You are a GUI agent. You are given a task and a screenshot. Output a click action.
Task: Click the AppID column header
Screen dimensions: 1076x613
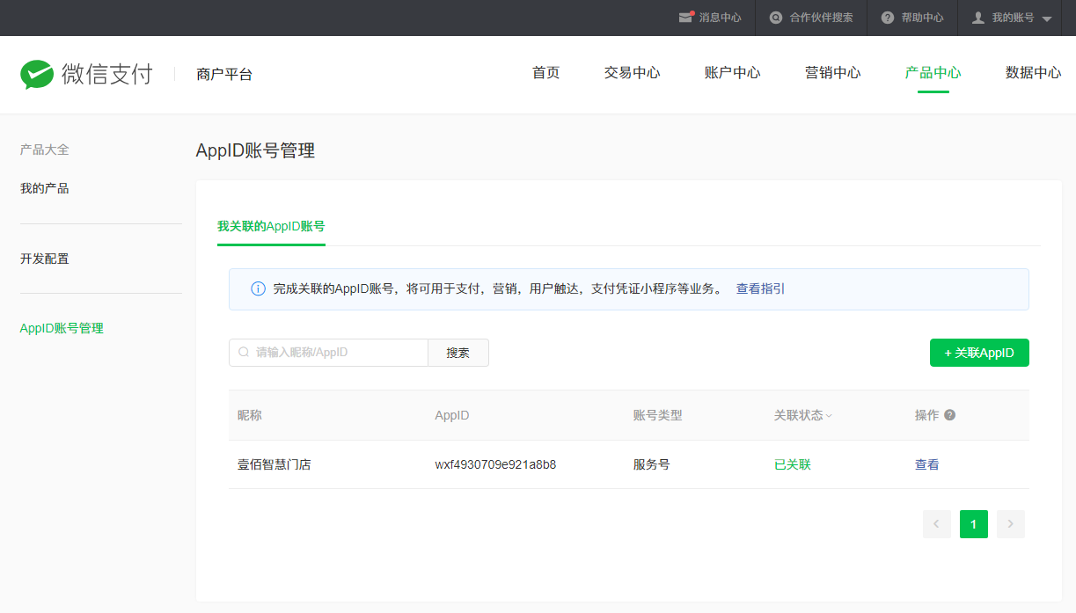pos(452,415)
